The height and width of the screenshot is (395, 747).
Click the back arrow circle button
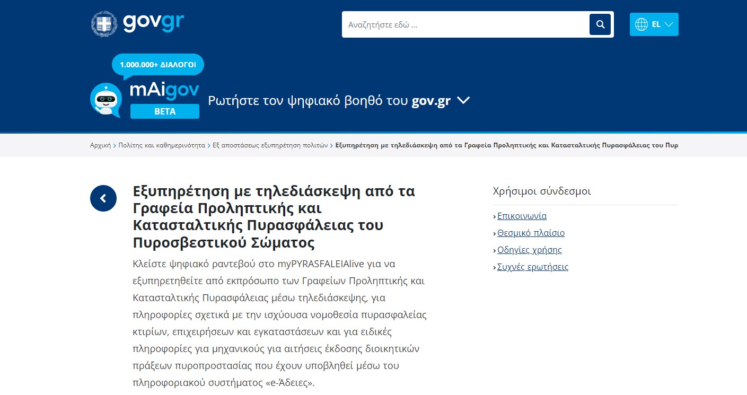click(103, 198)
